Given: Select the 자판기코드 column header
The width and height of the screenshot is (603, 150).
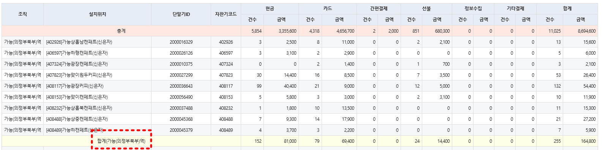Looking at the screenshot, I should 226,14.
